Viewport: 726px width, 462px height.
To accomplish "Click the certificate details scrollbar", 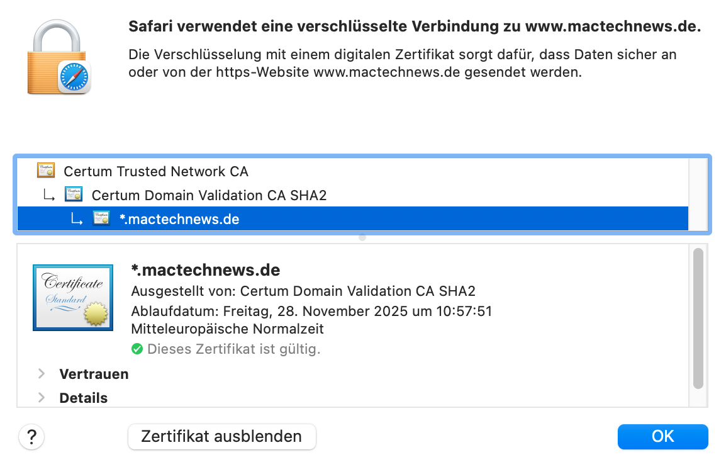I will coord(698,318).
